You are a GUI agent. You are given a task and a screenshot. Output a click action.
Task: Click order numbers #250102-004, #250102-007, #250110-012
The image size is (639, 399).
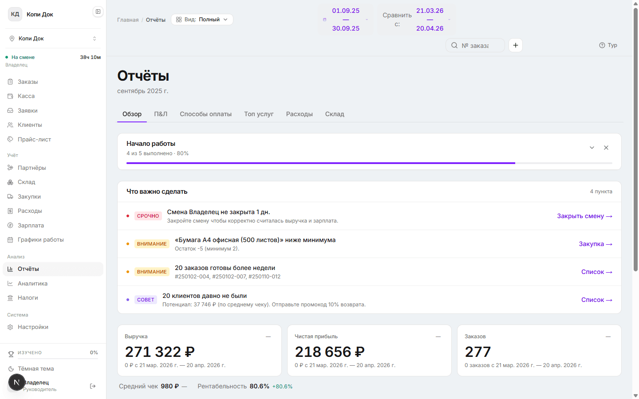click(x=228, y=277)
